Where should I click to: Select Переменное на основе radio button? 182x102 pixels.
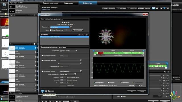[x=42, y=60]
